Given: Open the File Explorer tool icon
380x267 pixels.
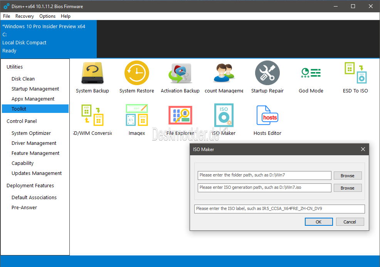Looking at the screenshot, I should pos(180,115).
